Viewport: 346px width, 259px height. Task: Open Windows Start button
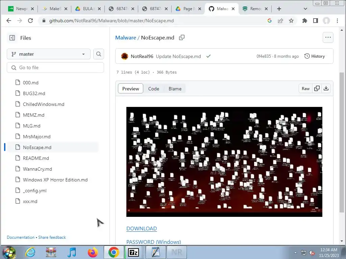(x=9, y=252)
